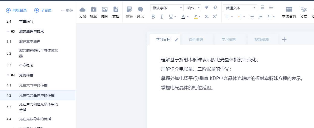Collapse the 03 激光原理与技术 chapter
Screen dimensions: 314x128
(8, 31)
